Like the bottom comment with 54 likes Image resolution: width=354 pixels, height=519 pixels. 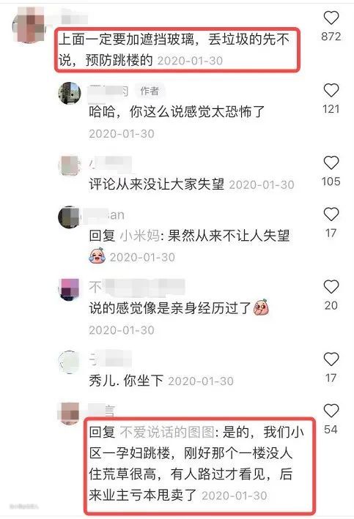click(331, 411)
